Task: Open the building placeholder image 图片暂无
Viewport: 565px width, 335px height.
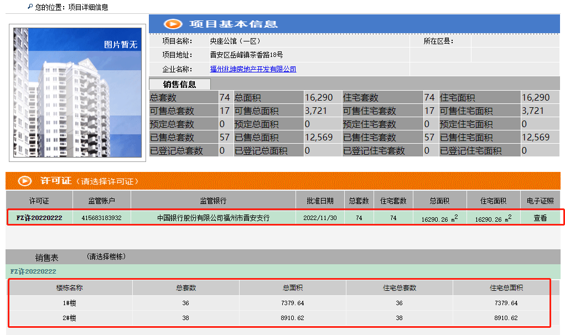Action: tap(77, 92)
